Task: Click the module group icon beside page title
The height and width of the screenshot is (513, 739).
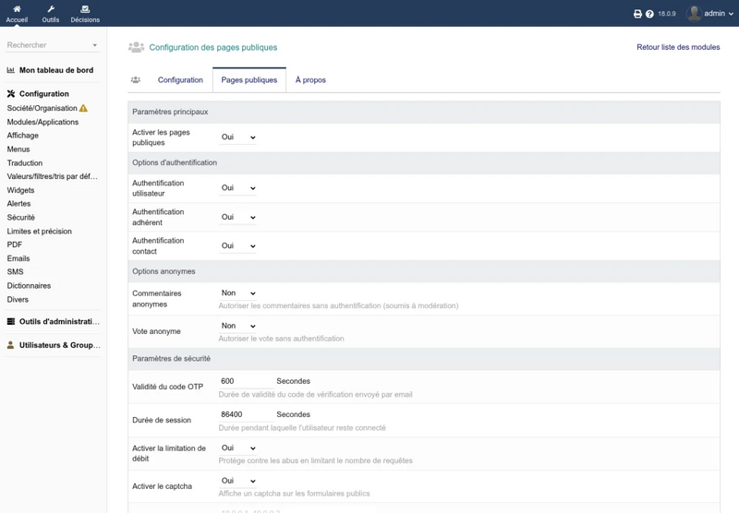Action: pos(136,47)
